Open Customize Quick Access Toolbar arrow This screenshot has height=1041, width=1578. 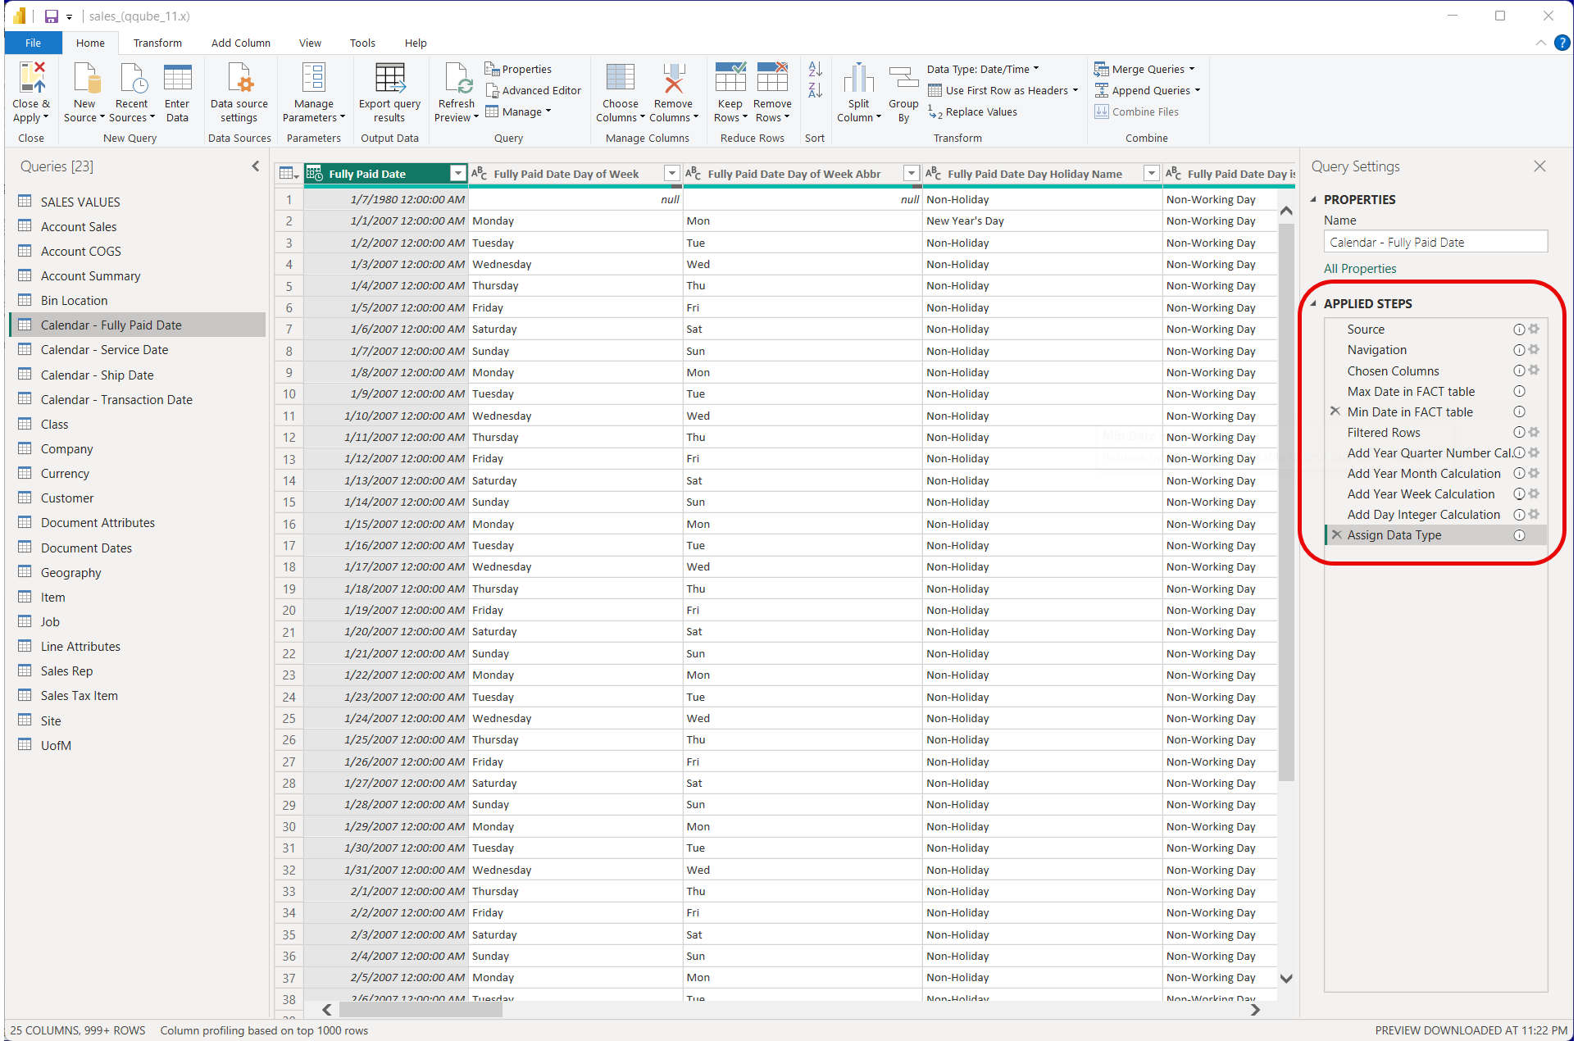[x=69, y=16]
